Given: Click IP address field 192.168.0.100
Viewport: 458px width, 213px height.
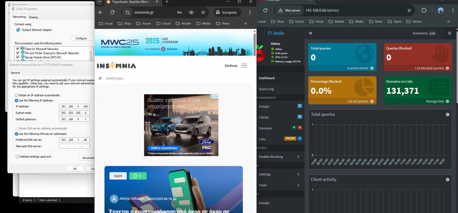Looking at the screenshot, I should pyautogui.click(x=74, y=106).
